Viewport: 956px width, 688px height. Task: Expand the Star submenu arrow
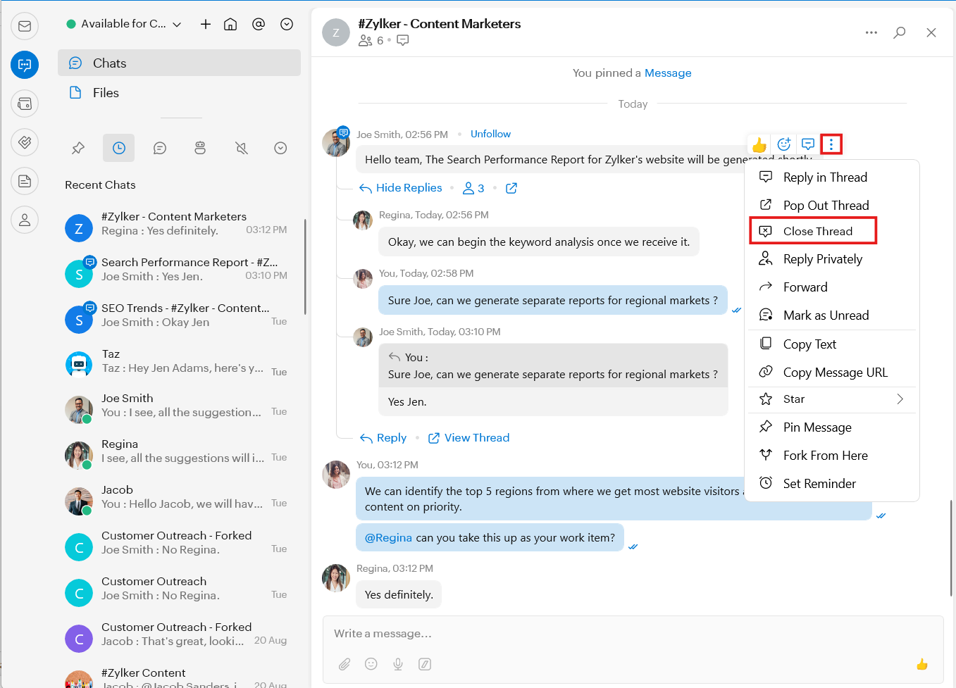pos(900,399)
